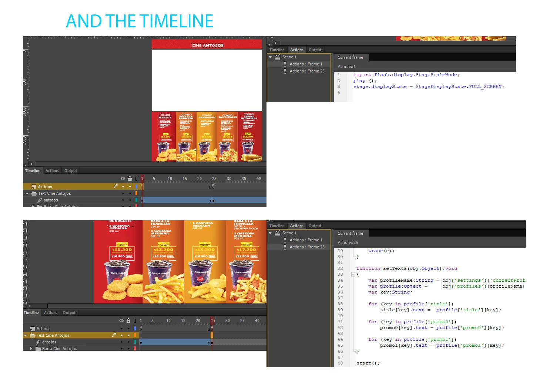Select 'Actions : Frame 1' in Actions:1 panel
The image size is (533, 390).
pyautogui.click(x=306, y=64)
